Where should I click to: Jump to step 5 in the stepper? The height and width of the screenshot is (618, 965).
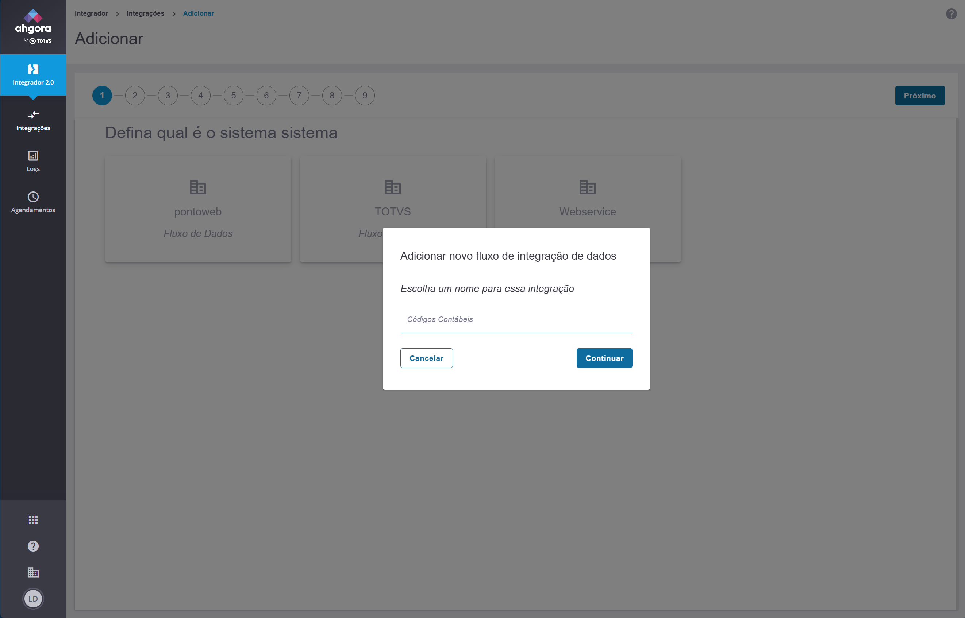pyautogui.click(x=234, y=96)
